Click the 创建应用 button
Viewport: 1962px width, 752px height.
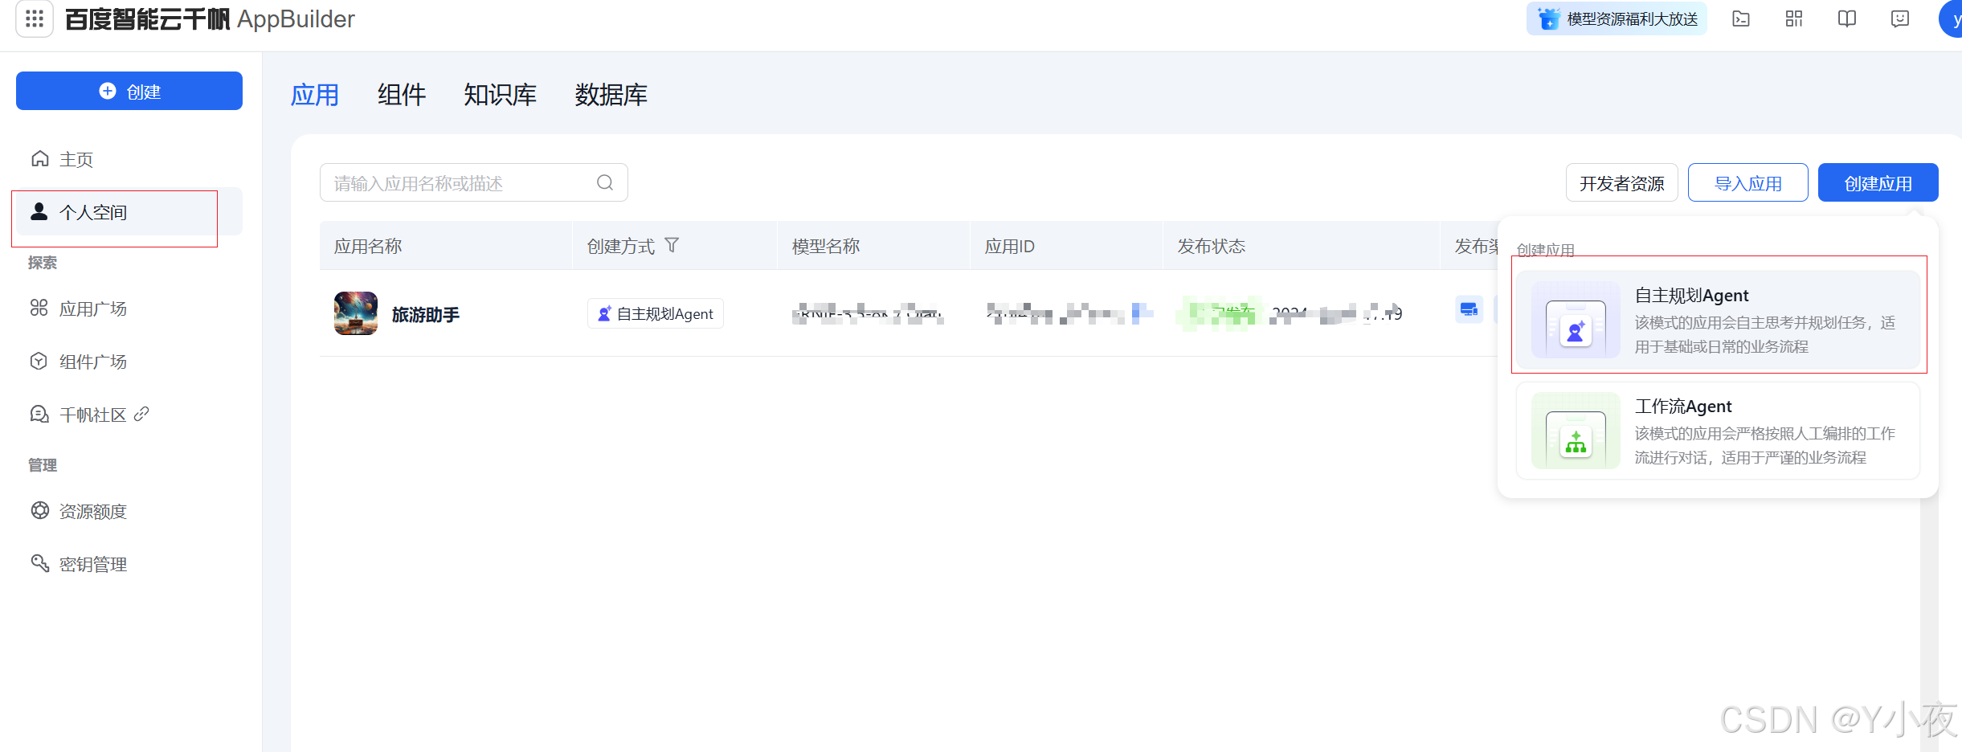click(1878, 183)
